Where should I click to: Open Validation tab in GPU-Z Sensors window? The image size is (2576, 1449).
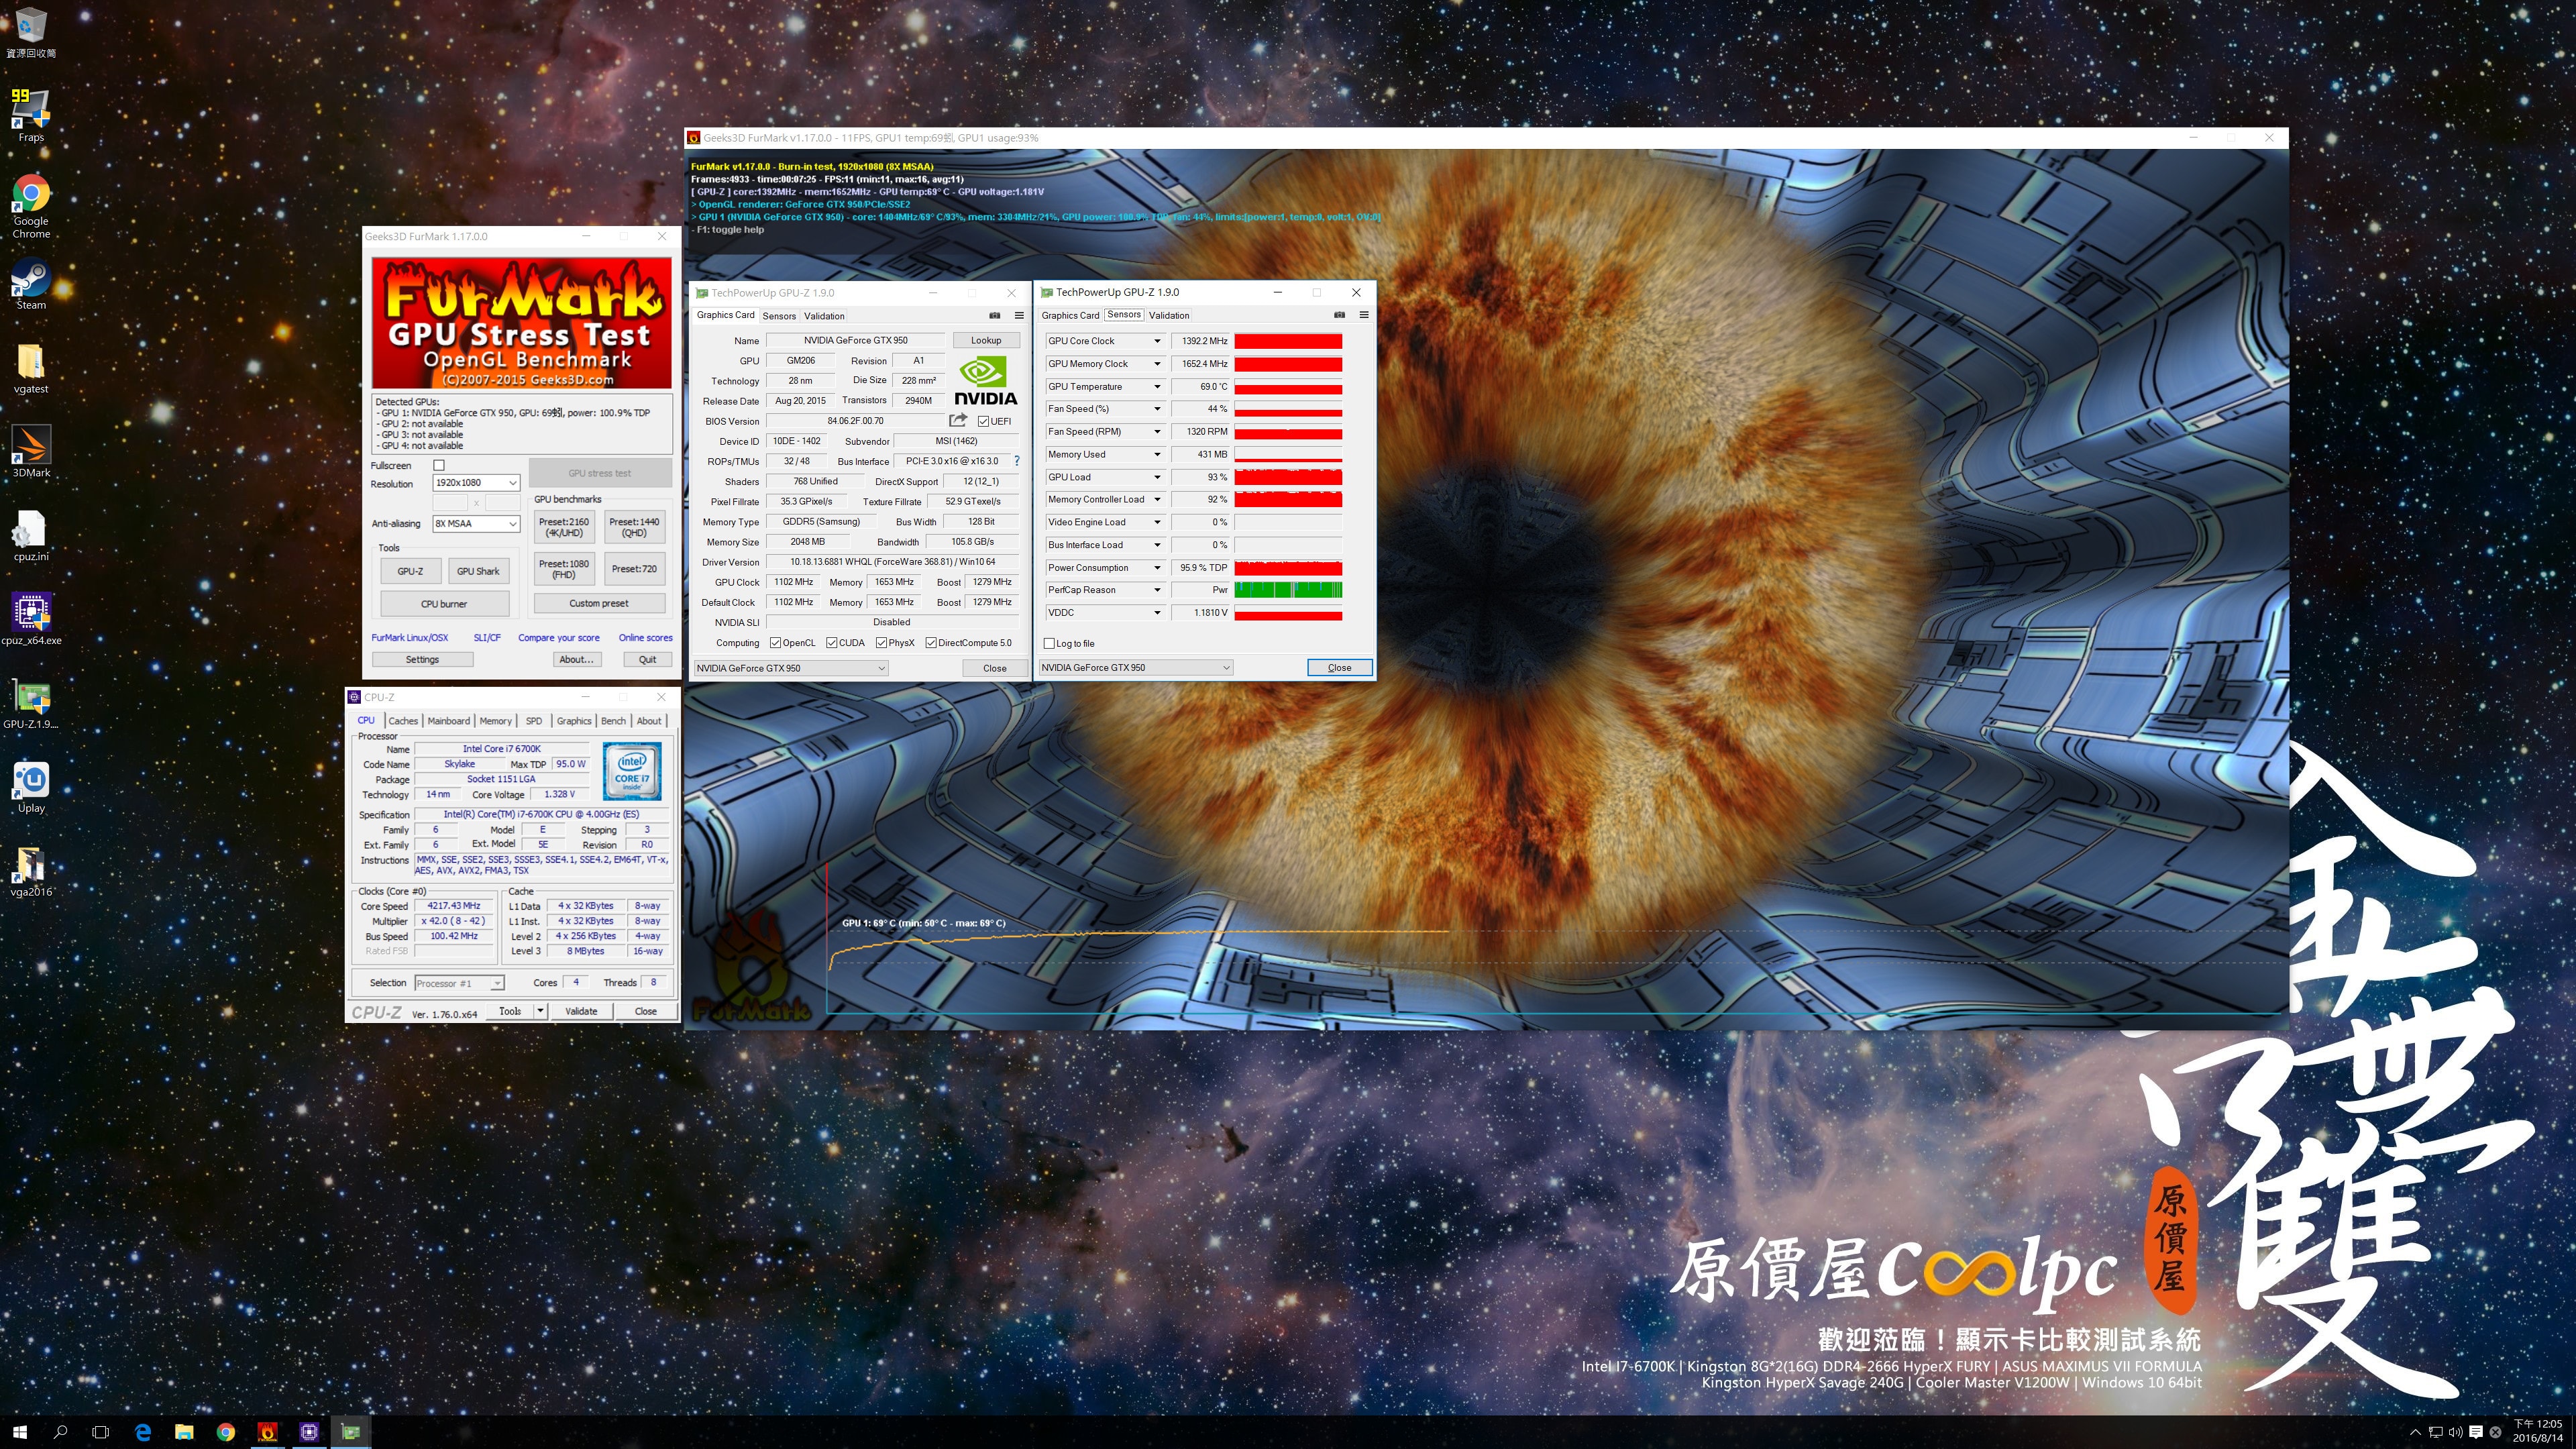click(1168, 315)
